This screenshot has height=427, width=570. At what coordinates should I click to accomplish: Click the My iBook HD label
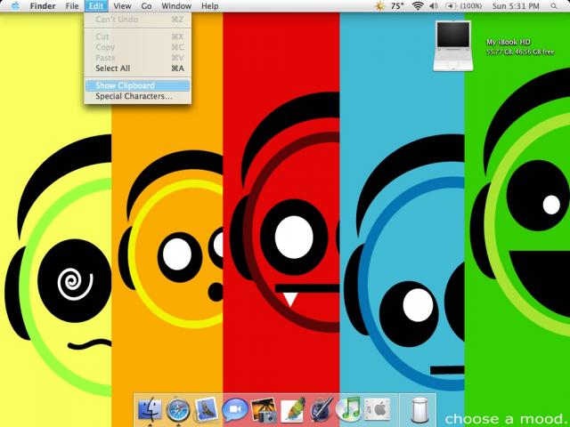click(x=509, y=43)
